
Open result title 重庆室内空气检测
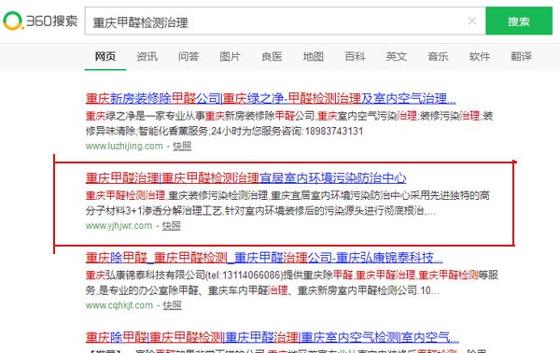(273, 337)
